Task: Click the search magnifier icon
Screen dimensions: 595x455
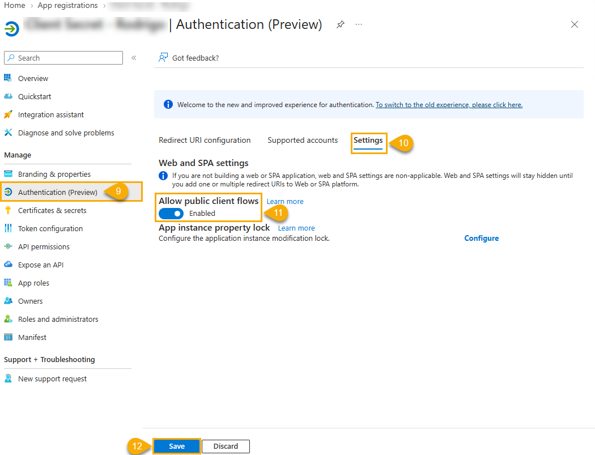Action: tap(11, 58)
